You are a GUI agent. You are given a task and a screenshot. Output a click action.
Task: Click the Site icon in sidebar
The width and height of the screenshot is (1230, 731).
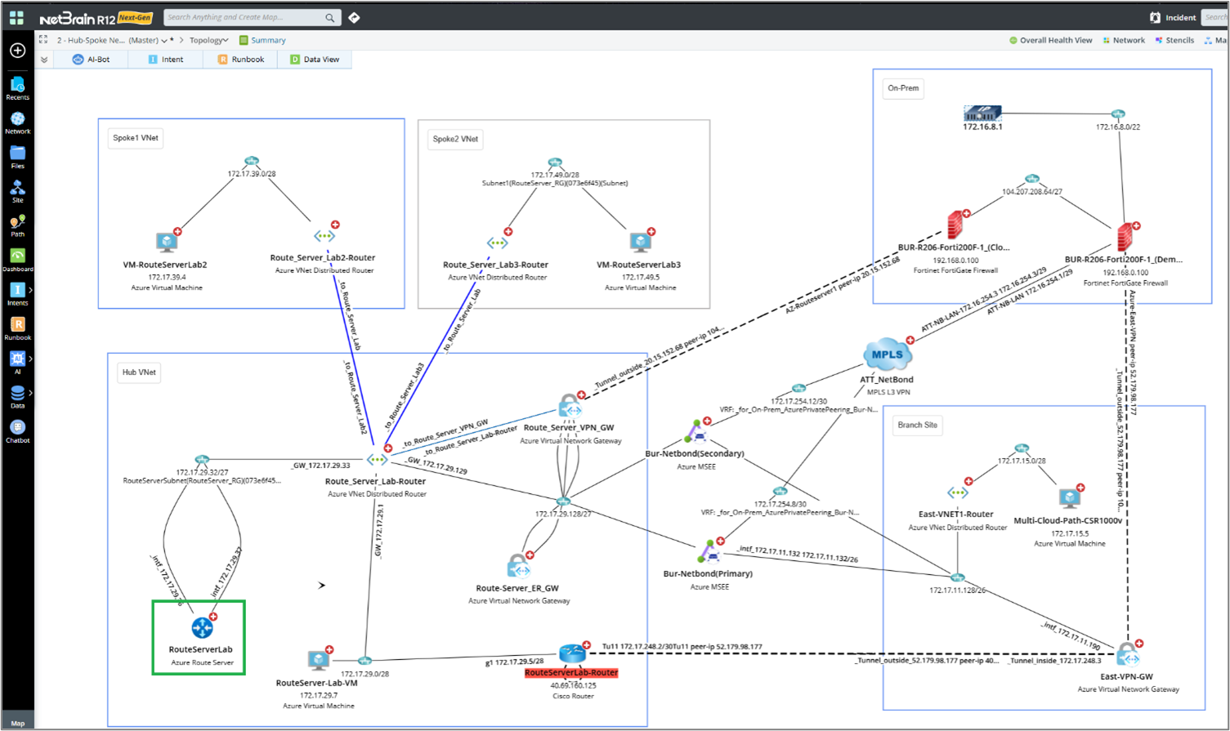coord(17,190)
